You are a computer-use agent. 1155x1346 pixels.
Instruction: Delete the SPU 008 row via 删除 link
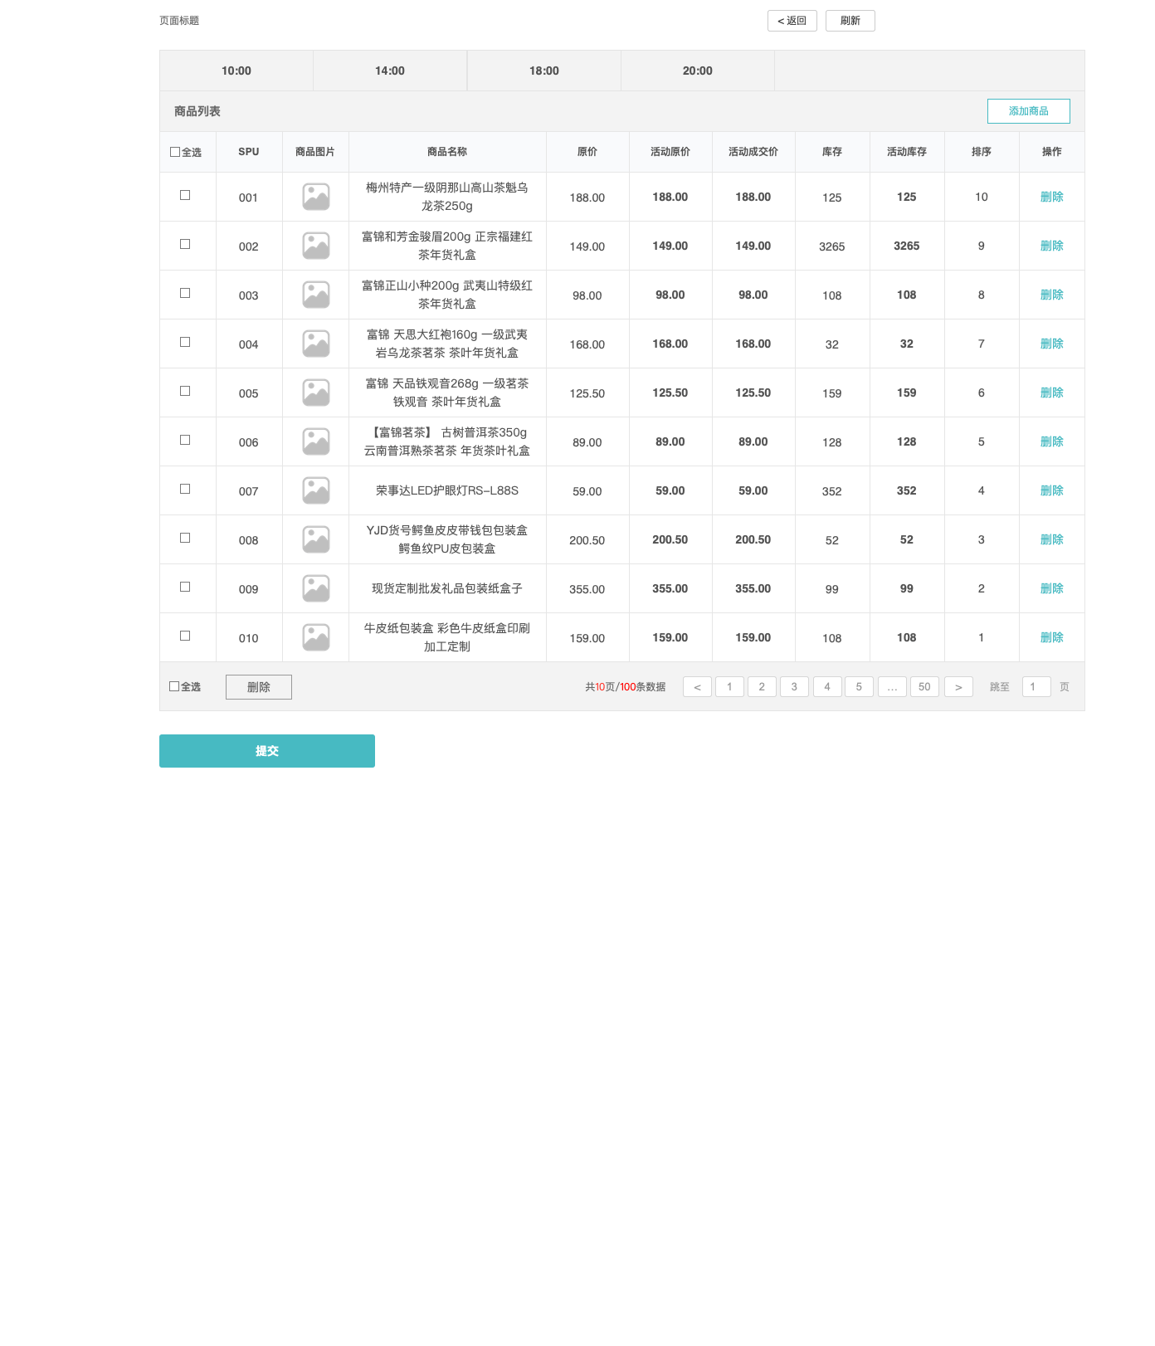tap(1052, 539)
